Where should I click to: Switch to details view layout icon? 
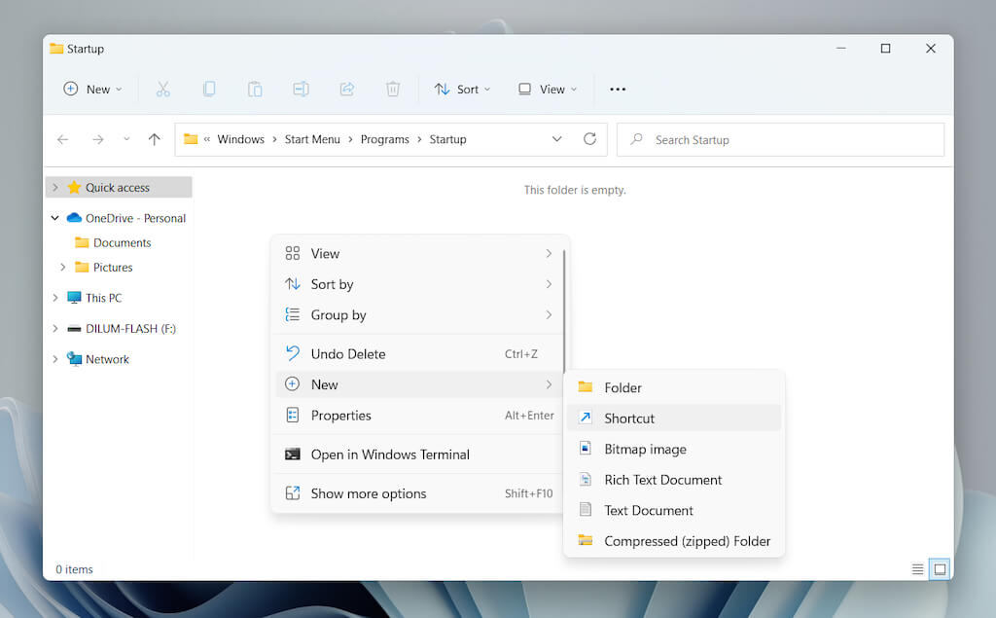(917, 569)
